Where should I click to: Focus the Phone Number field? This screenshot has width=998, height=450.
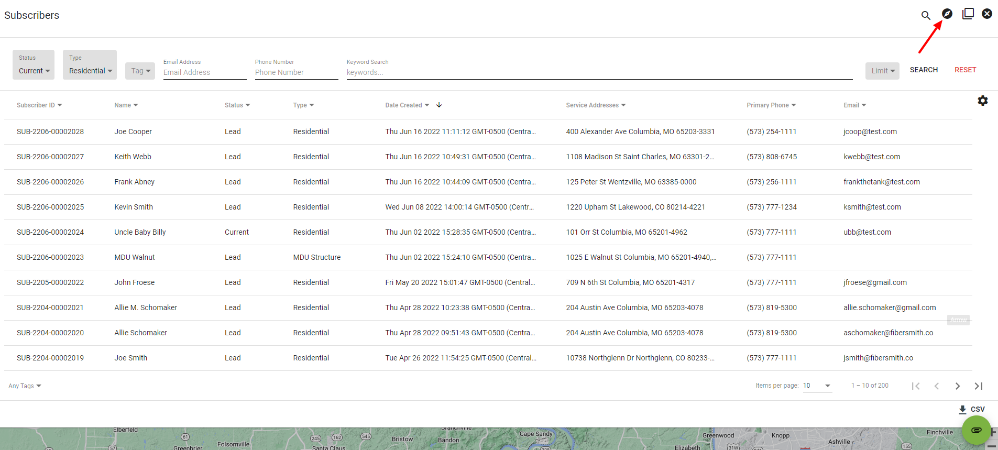(297, 72)
